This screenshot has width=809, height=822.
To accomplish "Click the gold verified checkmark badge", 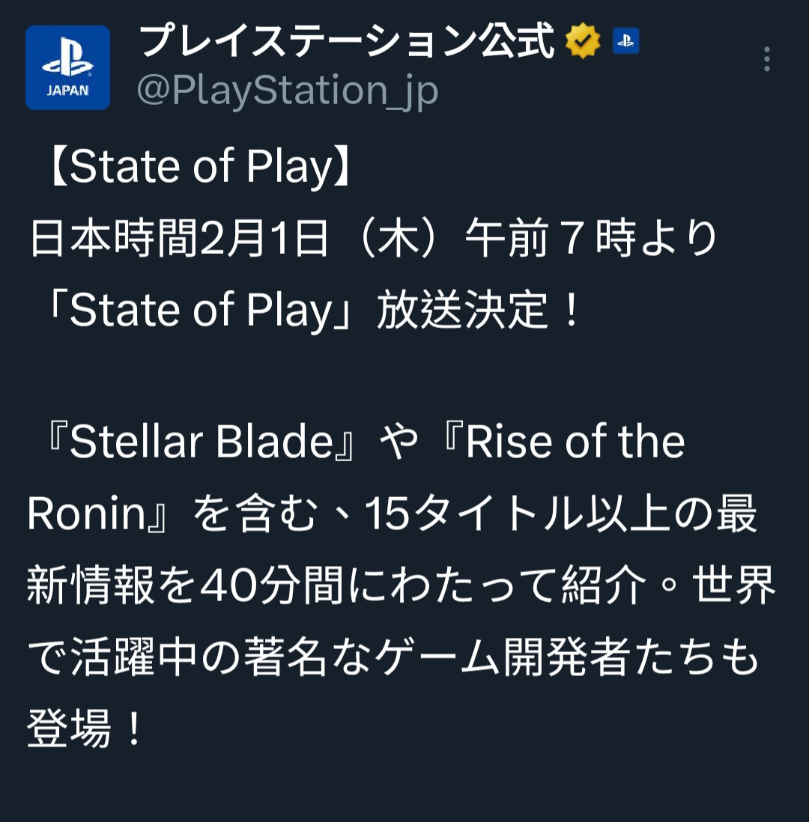I will click(583, 42).
